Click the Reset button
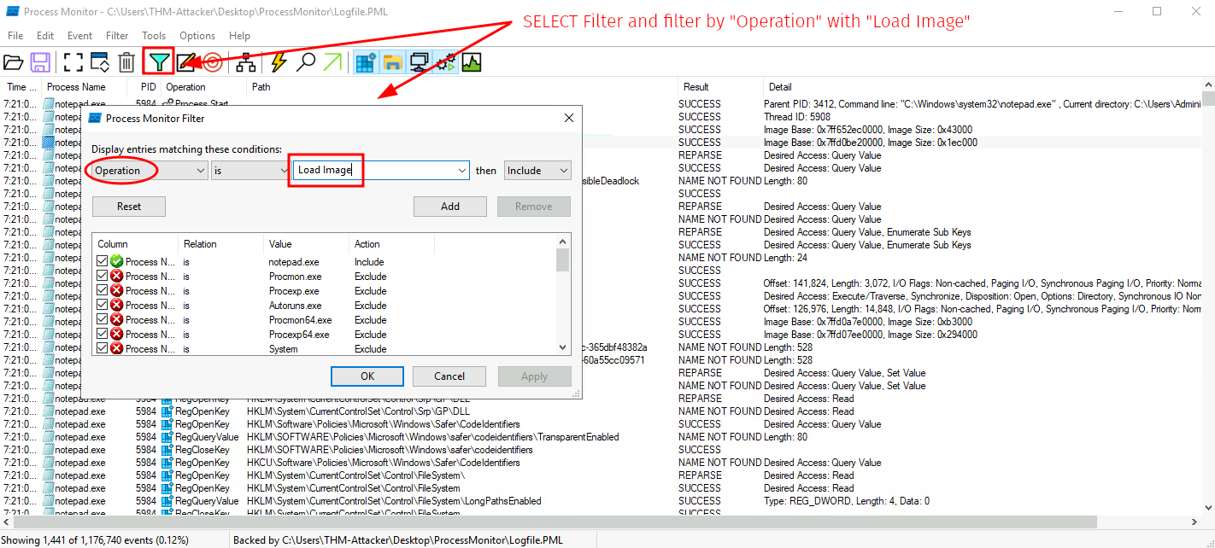Image resolution: width=1215 pixels, height=548 pixels. (129, 207)
